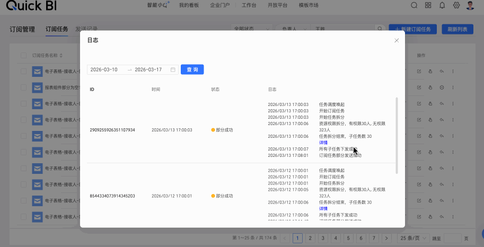Click more options icon in first row

click(x=453, y=72)
